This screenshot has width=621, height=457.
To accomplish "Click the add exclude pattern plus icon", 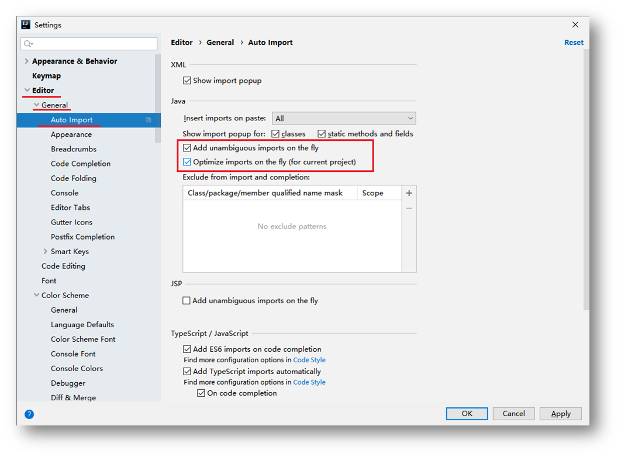I will (x=409, y=193).
